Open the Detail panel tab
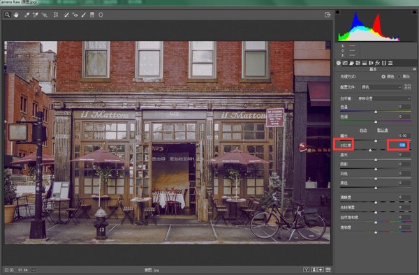This screenshot has width=419, height=275. 351,63
